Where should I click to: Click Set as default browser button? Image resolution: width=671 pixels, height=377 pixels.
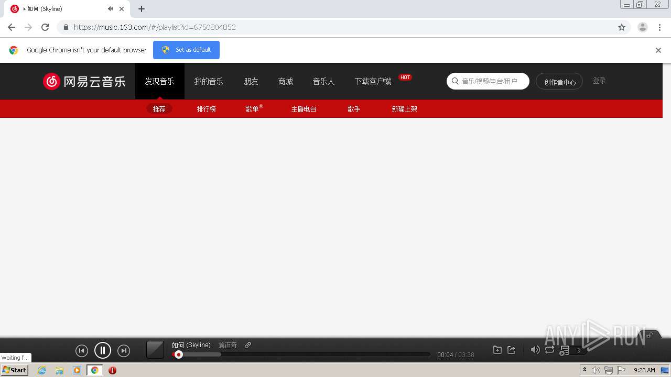pyautogui.click(x=186, y=50)
